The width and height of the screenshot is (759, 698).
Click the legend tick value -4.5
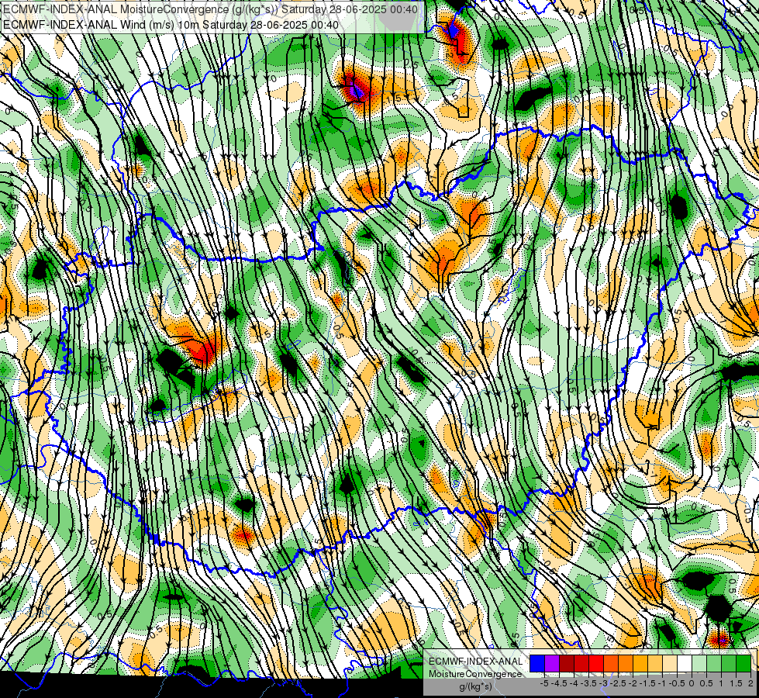[x=559, y=683]
